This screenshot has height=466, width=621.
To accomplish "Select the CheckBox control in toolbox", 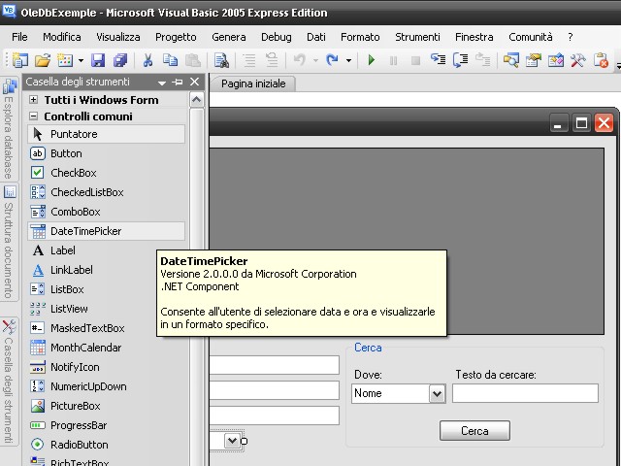I will pyautogui.click(x=106, y=173).
